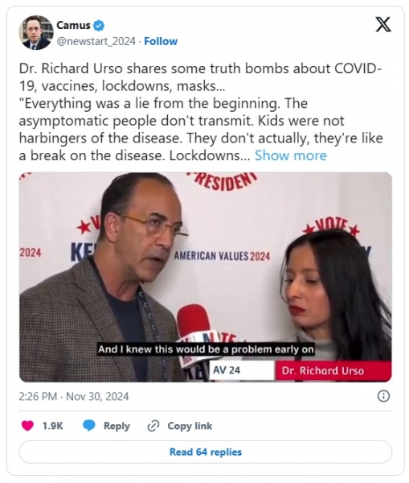The height and width of the screenshot is (483, 409).
Task: Click the Dr. Richard Urso name banner
Action: point(333,370)
